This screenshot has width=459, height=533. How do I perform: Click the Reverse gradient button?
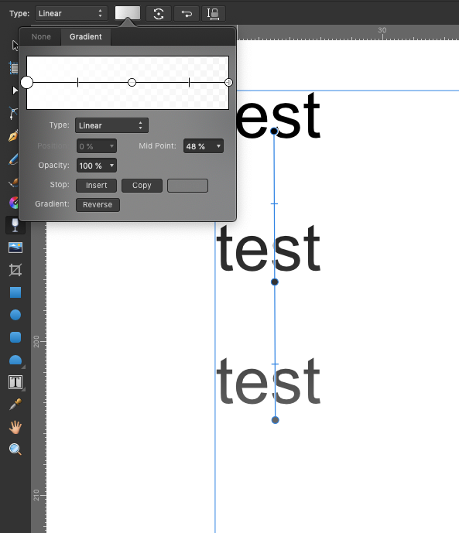(x=98, y=205)
